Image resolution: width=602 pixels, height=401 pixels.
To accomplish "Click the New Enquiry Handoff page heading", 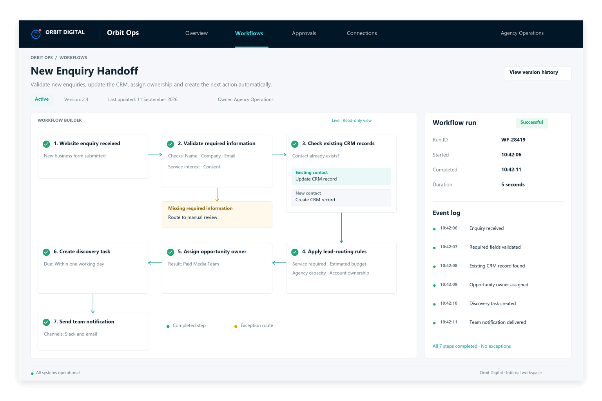I will [x=85, y=71].
